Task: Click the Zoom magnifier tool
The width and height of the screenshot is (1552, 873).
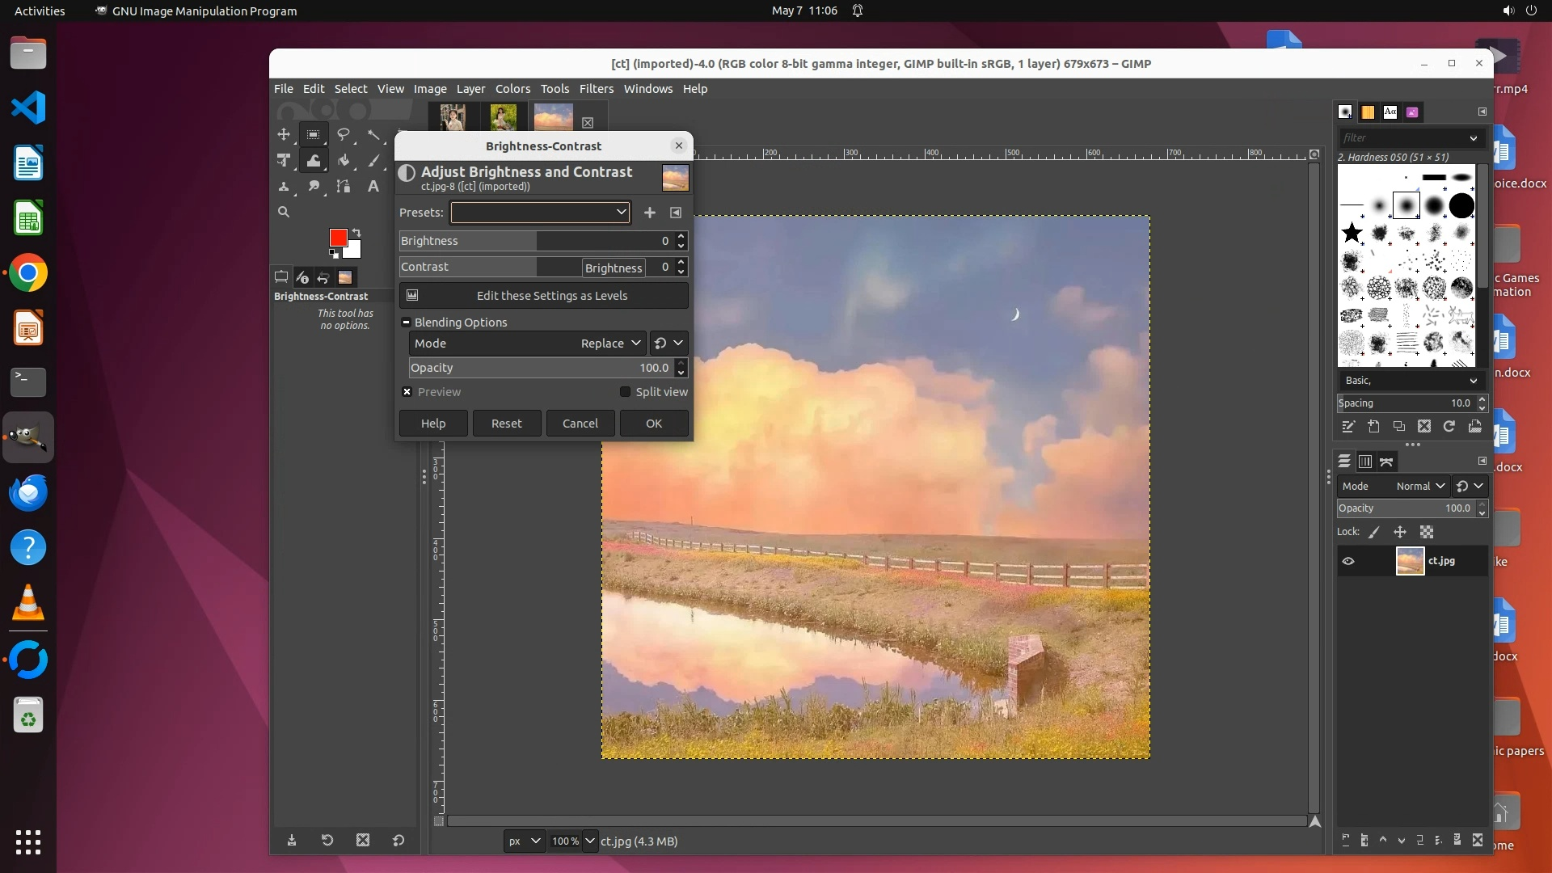Action: point(284,212)
